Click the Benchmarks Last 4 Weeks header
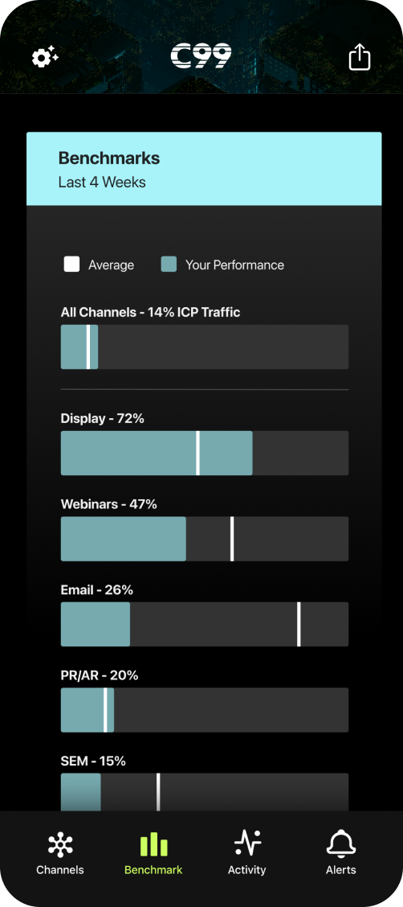403x907 pixels. pyautogui.click(x=204, y=169)
